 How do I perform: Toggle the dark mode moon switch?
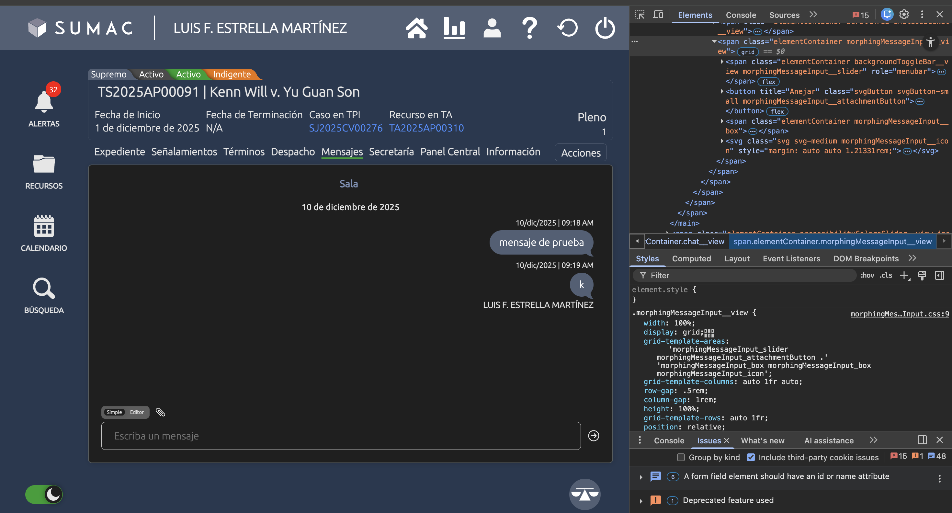(44, 494)
